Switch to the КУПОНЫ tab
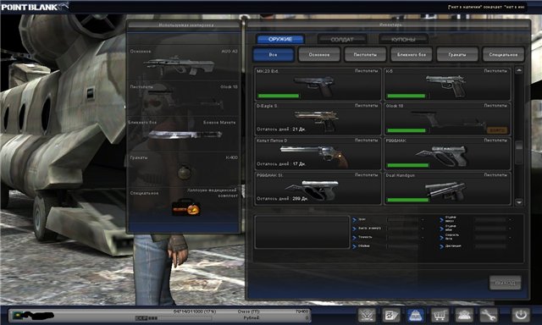The image size is (542, 325). (x=403, y=40)
